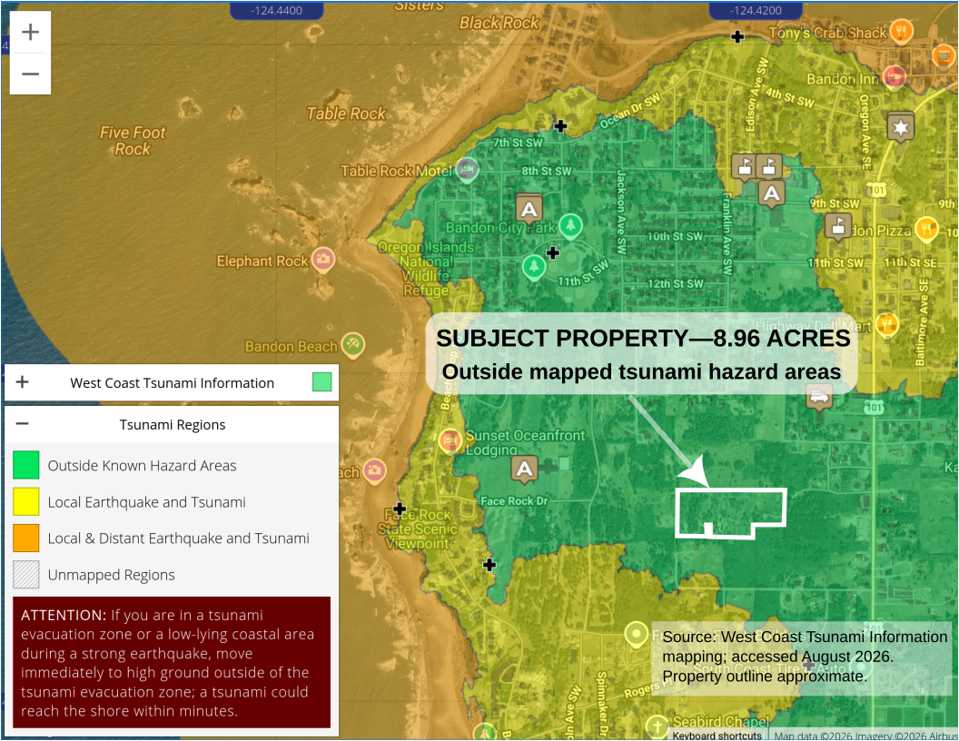Select the green Outside Known Hazard Areas swatch

tap(25, 465)
